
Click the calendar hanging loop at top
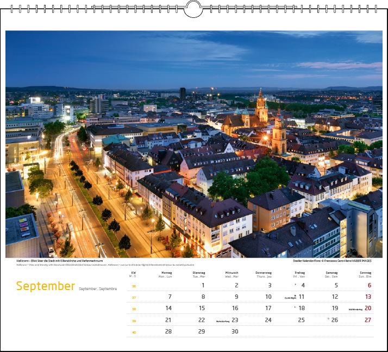pos(194,9)
